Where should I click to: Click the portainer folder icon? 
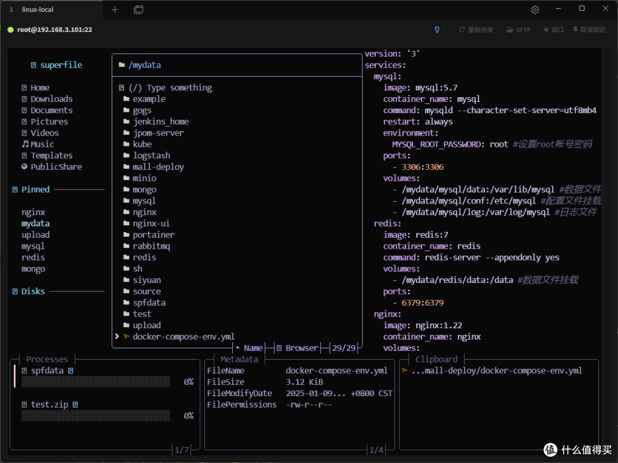click(126, 235)
